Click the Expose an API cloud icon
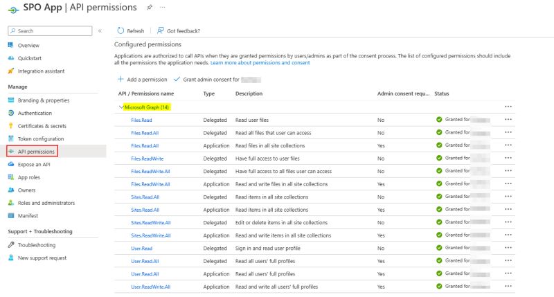The height and width of the screenshot is (297, 554). click(11, 164)
